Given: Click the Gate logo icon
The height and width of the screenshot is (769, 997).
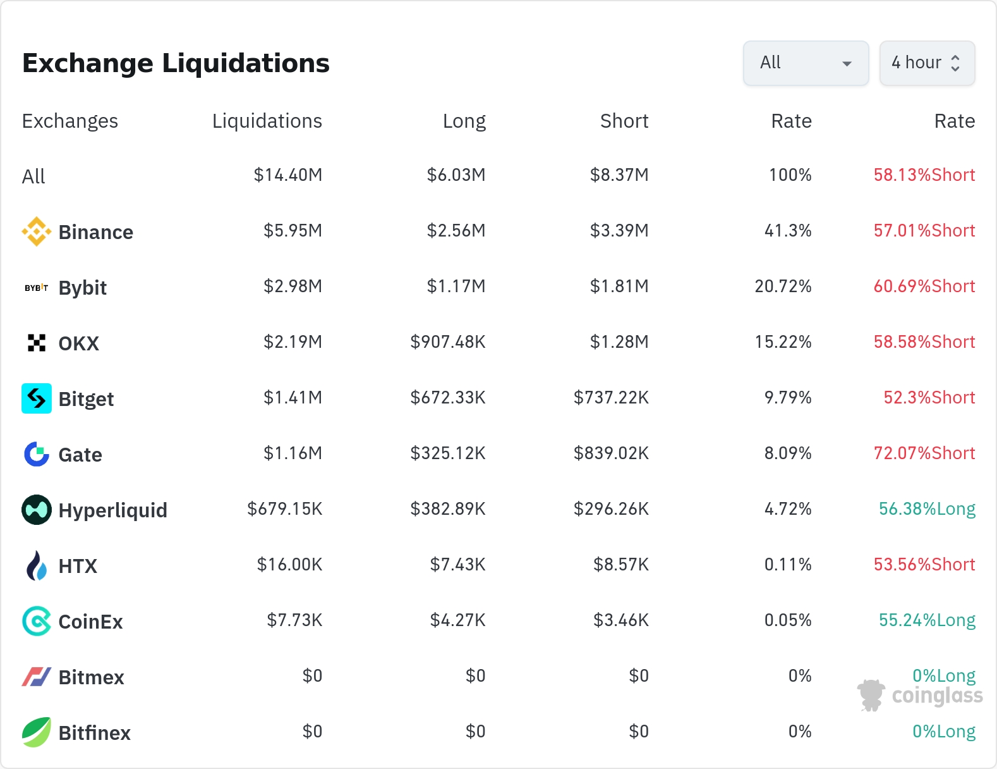Looking at the screenshot, I should 36,454.
